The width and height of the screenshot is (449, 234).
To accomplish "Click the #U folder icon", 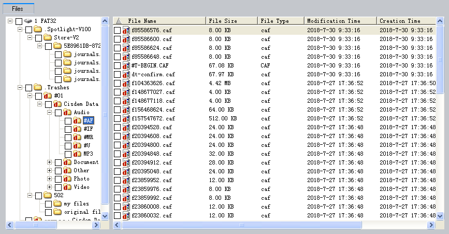I will 77,145.
